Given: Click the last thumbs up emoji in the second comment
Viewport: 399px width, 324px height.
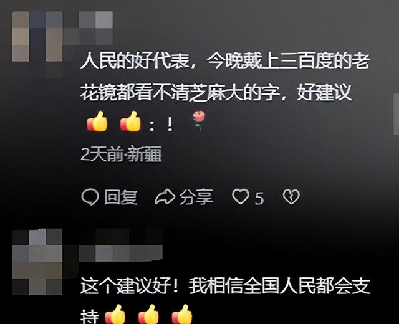Looking at the screenshot, I should [x=182, y=314].
